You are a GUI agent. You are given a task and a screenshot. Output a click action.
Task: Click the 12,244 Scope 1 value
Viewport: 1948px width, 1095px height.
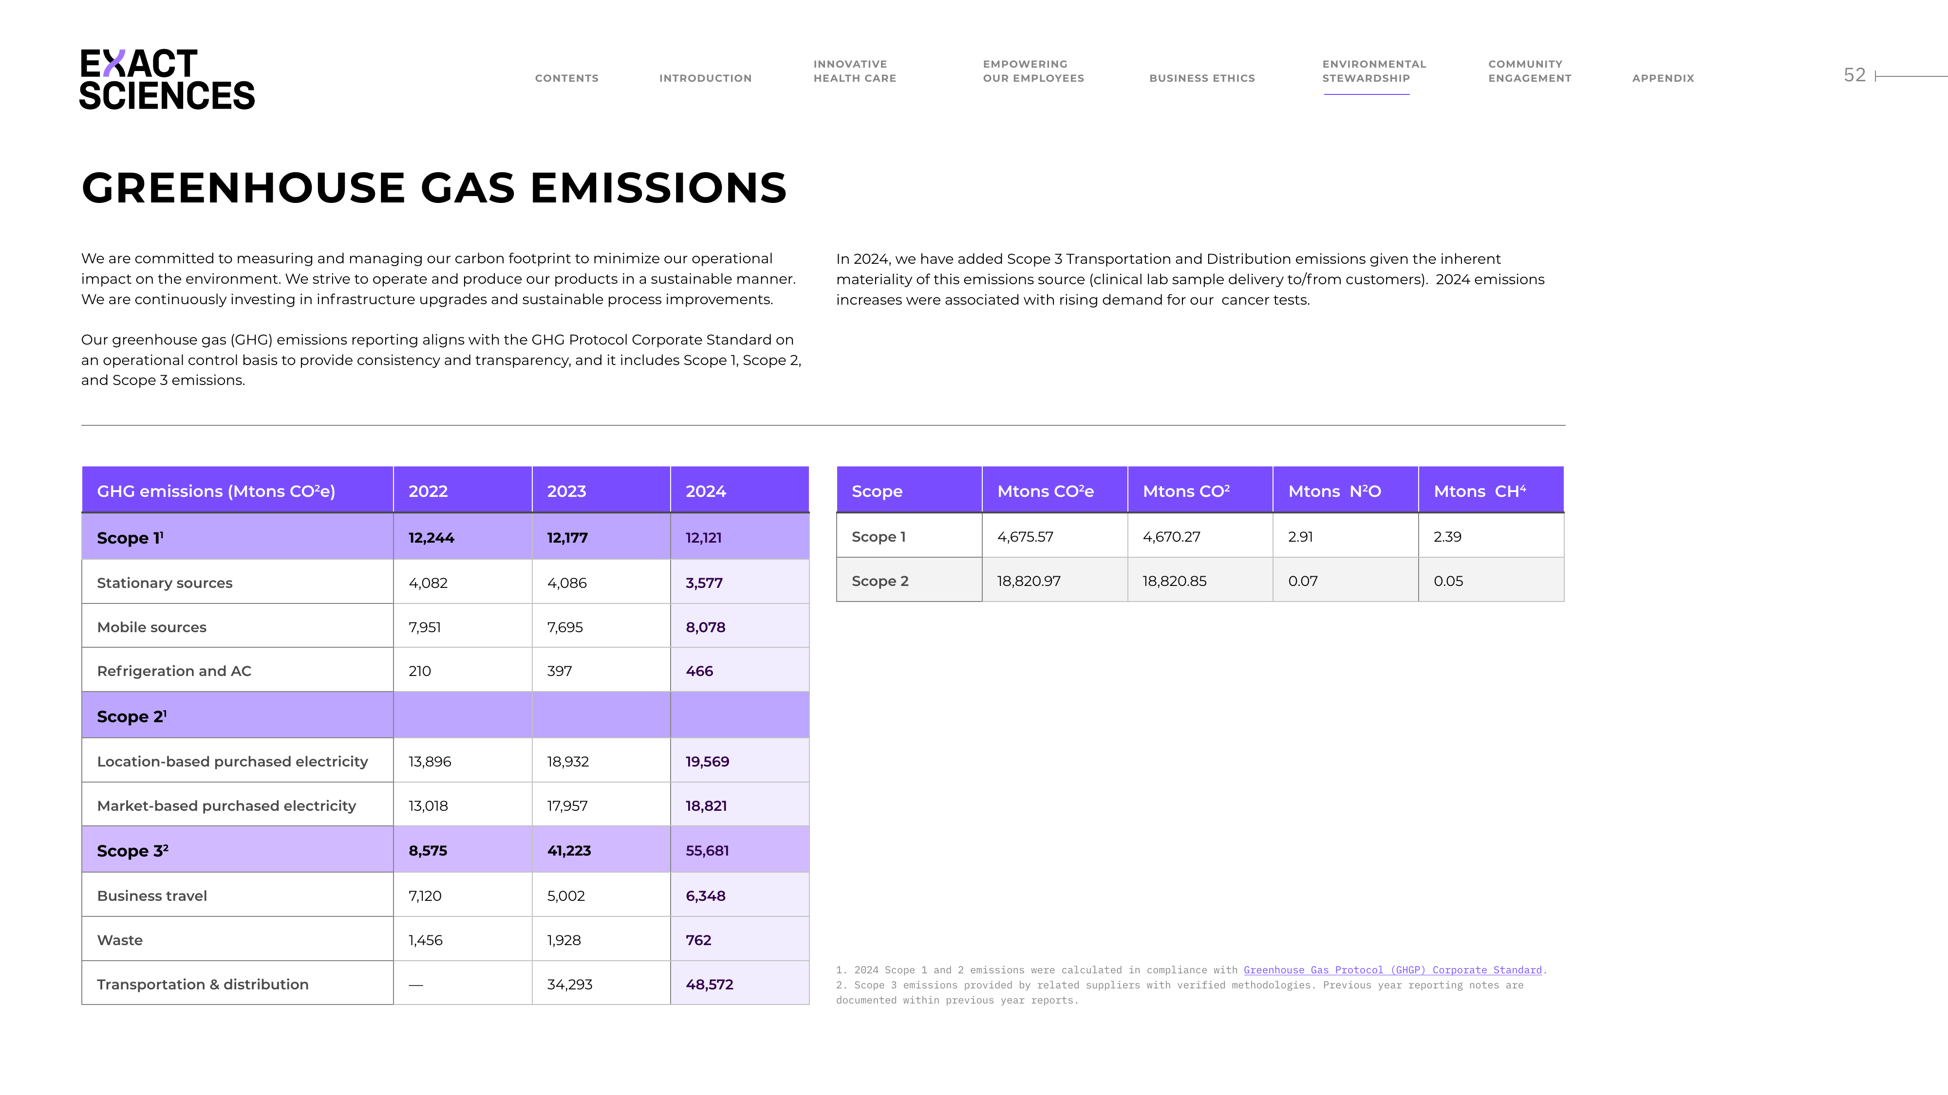[431, 537]
